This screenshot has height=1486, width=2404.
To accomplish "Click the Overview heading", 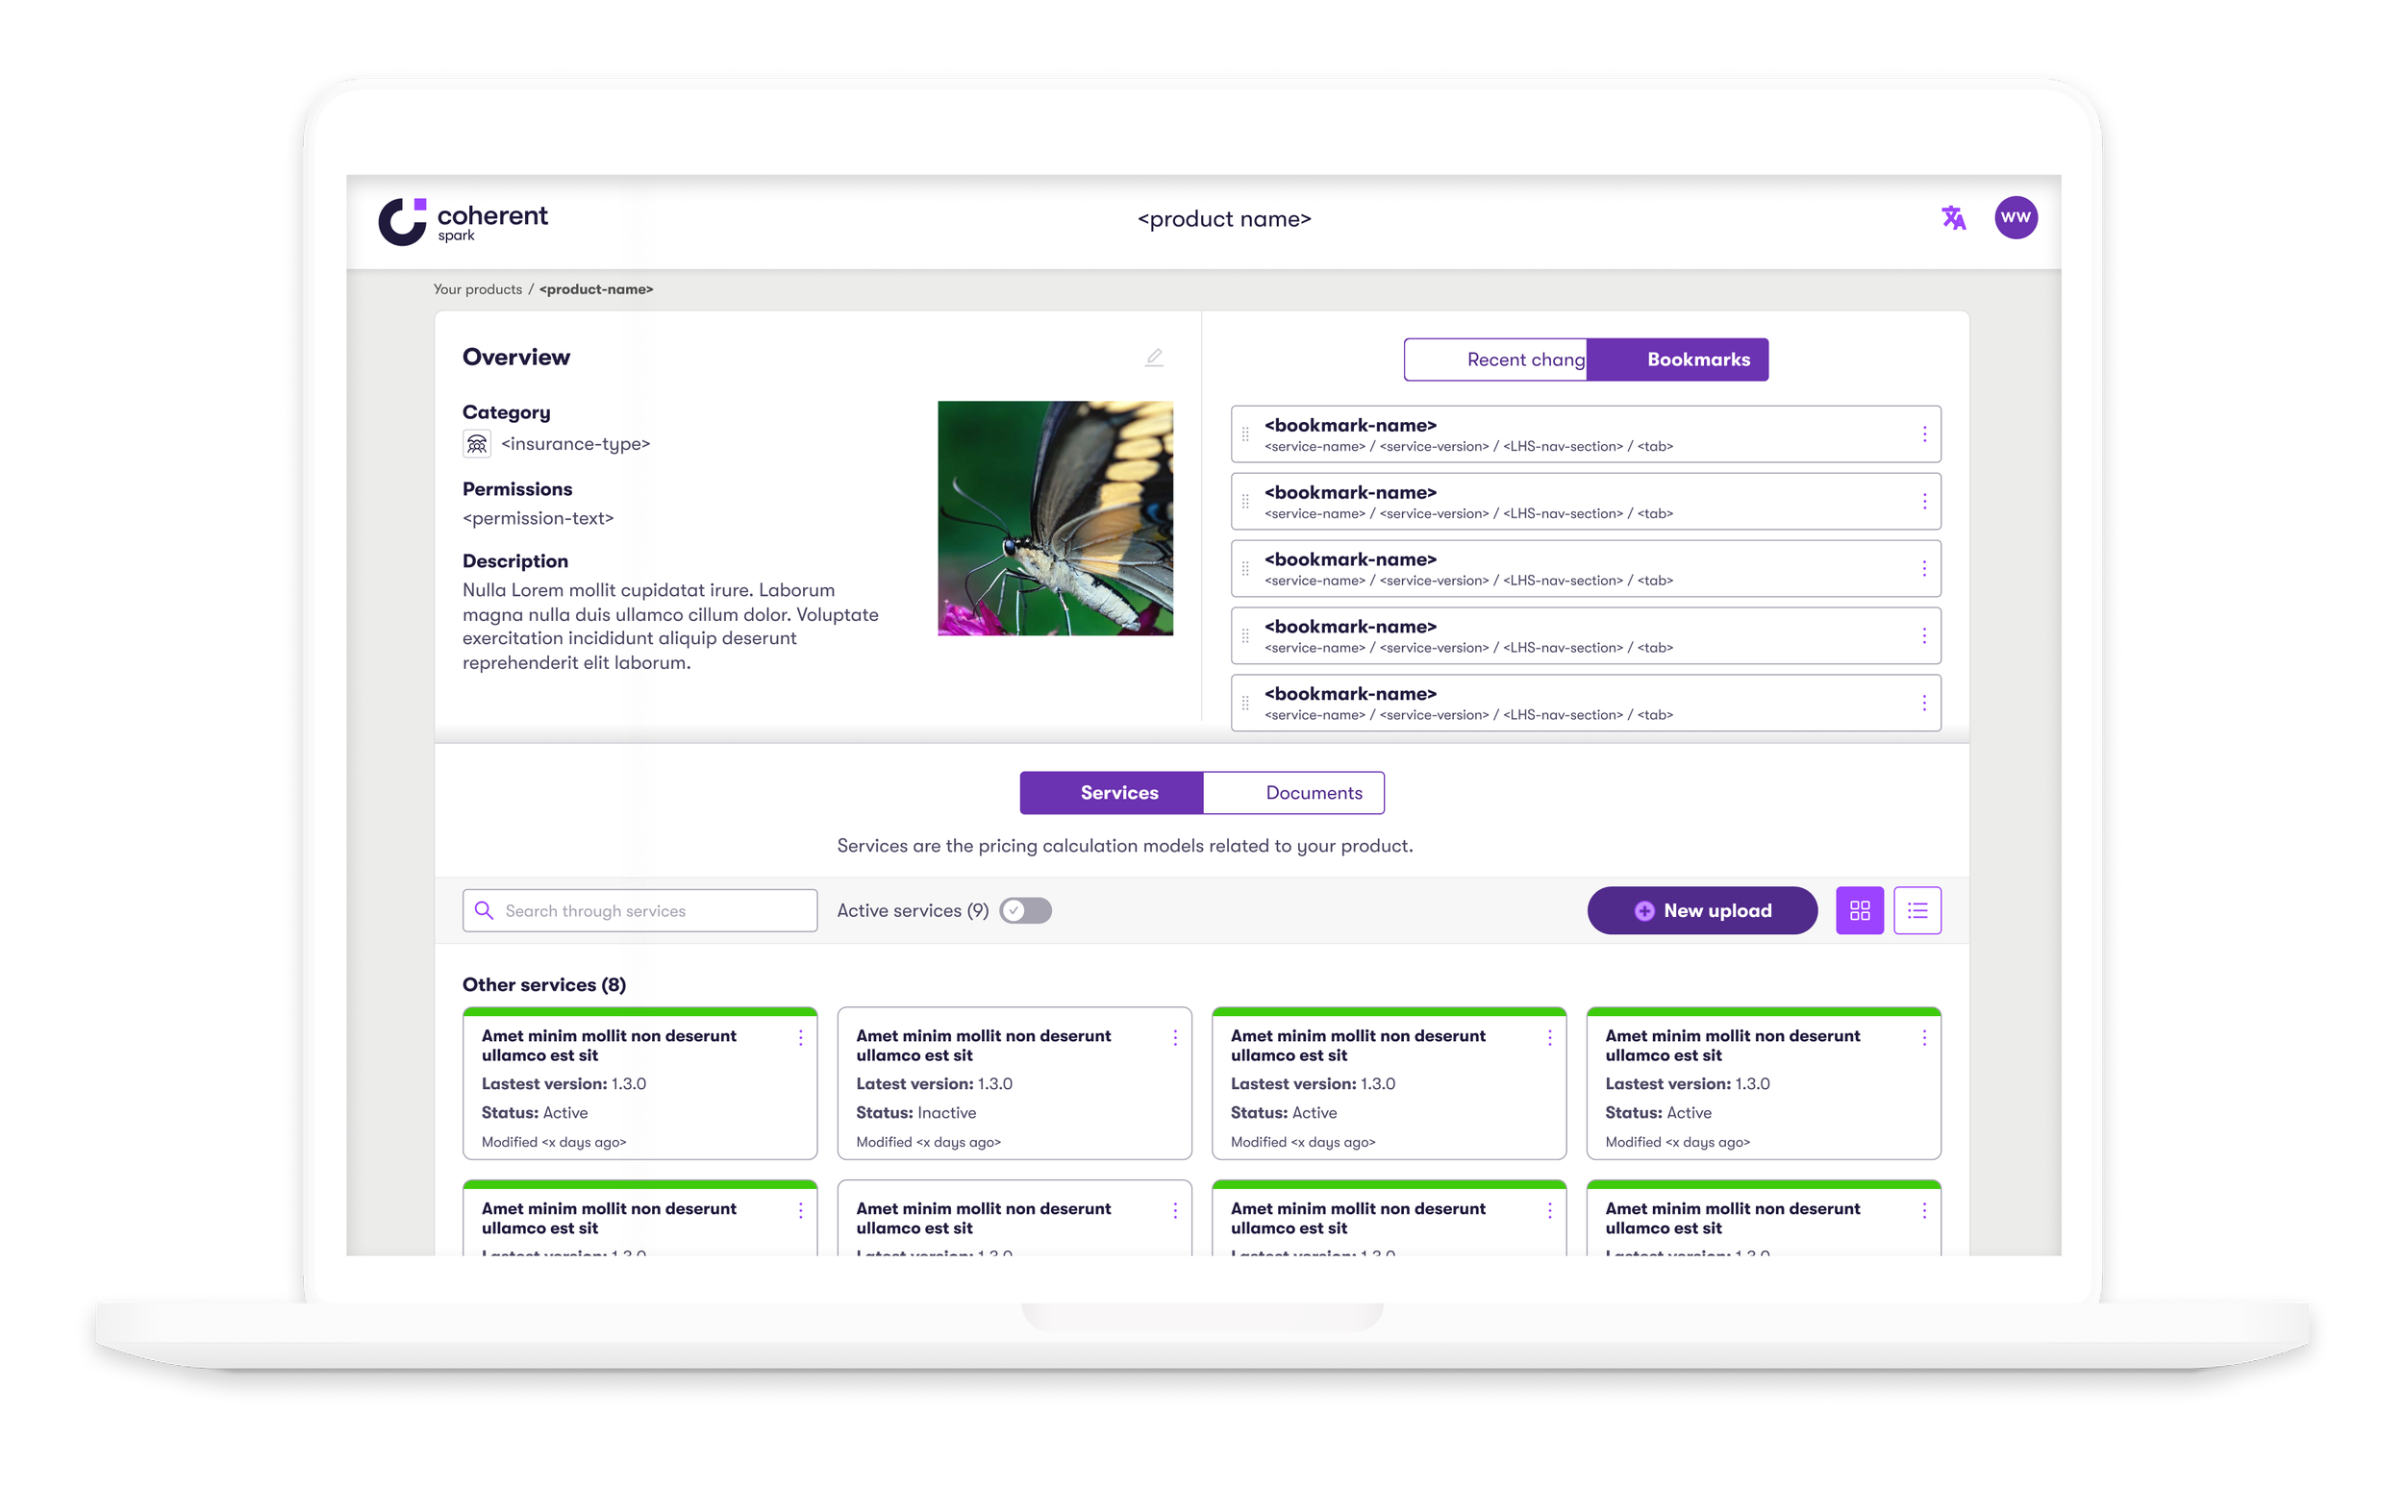I will 516,357.
